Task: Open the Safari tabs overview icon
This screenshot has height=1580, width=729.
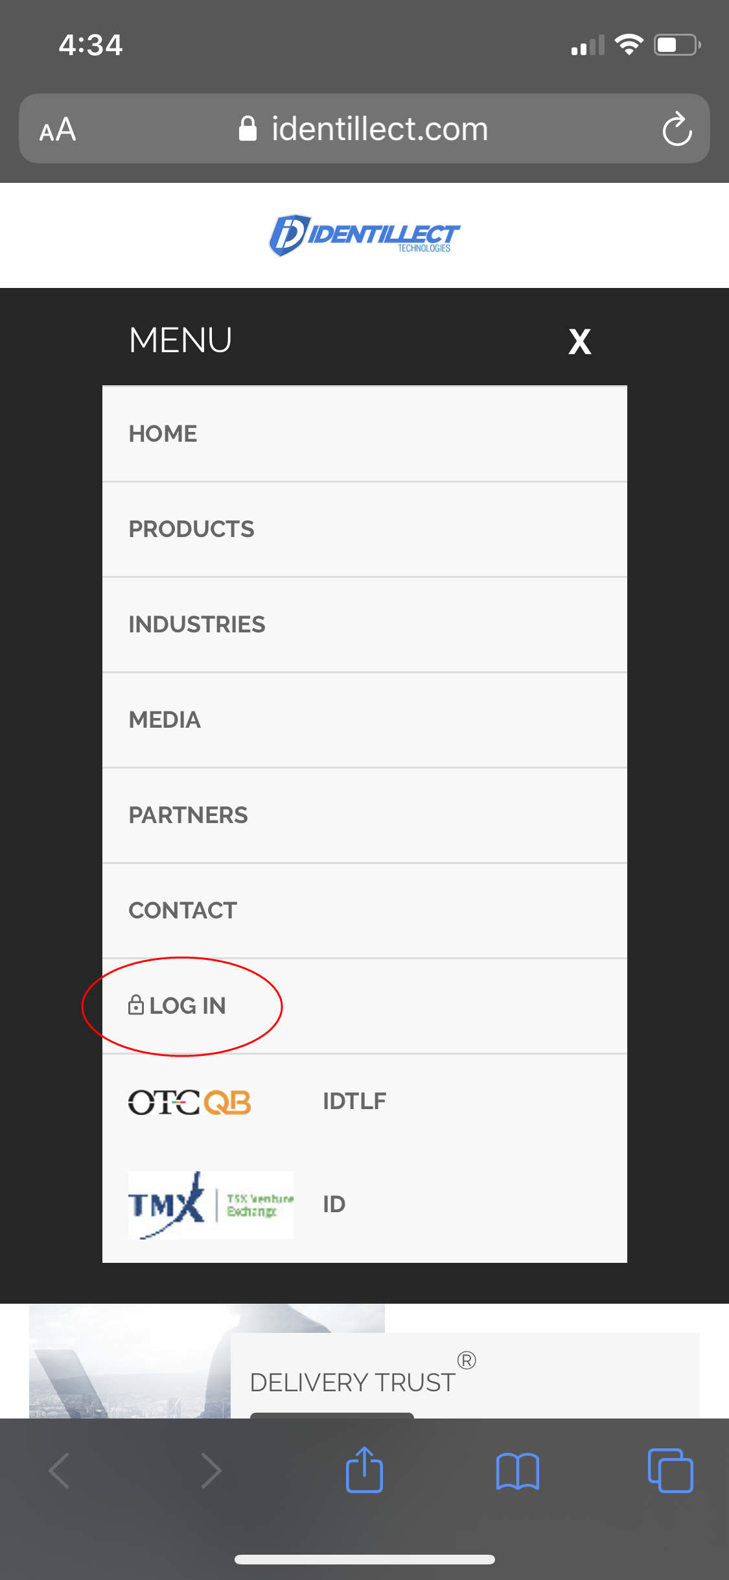Action: (x=670, y=1470)
